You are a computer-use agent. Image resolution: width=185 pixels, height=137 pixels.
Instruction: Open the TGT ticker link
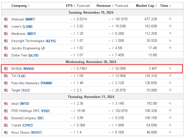pos(26,90)
